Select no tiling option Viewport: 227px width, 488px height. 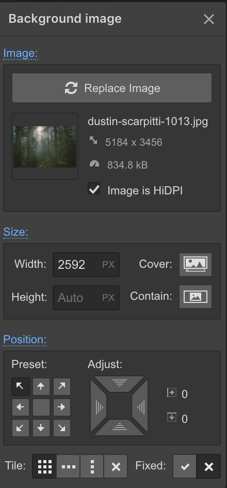click(x=116, y=466)
